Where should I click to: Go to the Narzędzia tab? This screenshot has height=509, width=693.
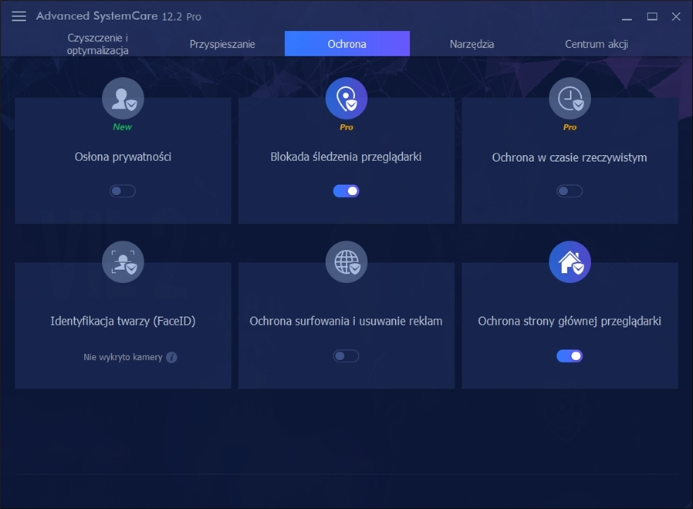(472, 44)
